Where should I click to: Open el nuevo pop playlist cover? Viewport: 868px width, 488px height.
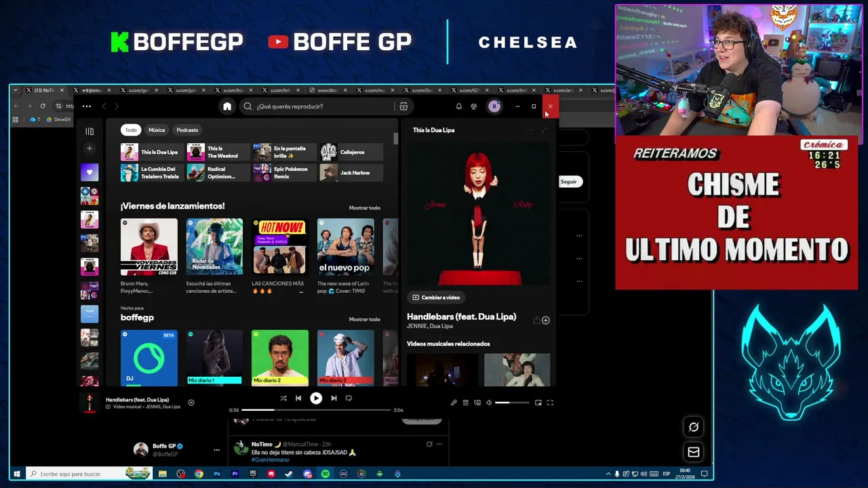click(x=345, y=247)
